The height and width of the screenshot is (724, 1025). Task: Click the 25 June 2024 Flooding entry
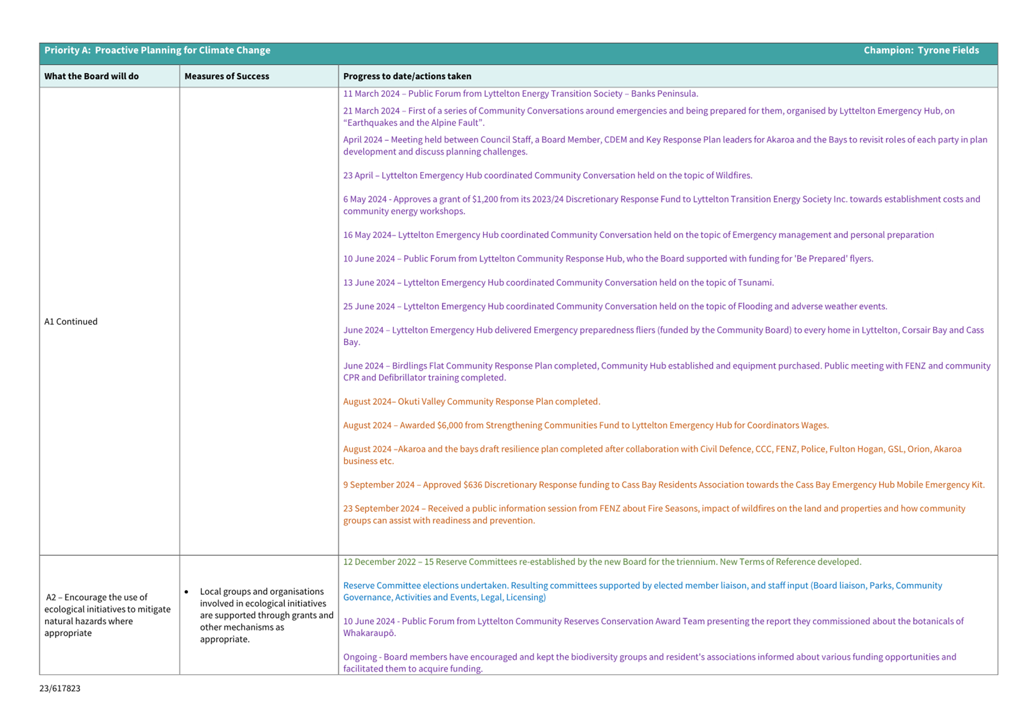(614, 306)
